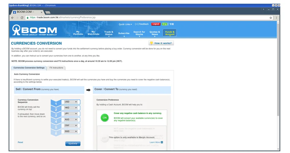Open sequence 2 HKD currency dropdown

click(71, 108)
